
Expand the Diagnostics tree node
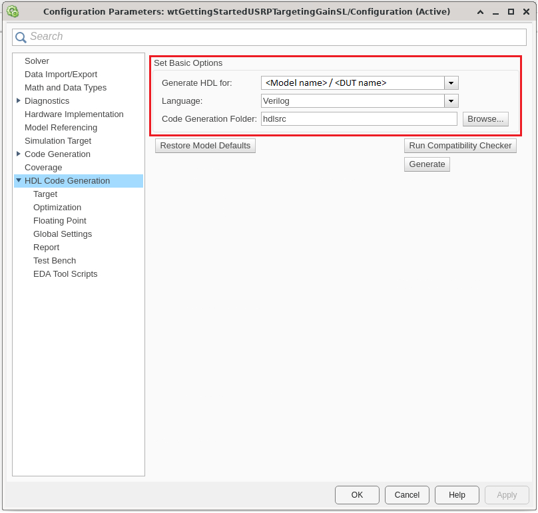[19, 100]
